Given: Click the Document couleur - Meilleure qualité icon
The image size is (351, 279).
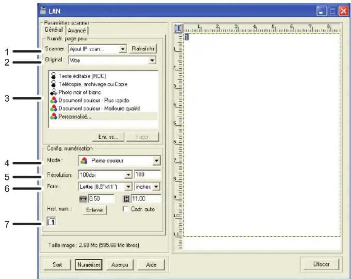Looking at the screenshot, I should point(54,108).
